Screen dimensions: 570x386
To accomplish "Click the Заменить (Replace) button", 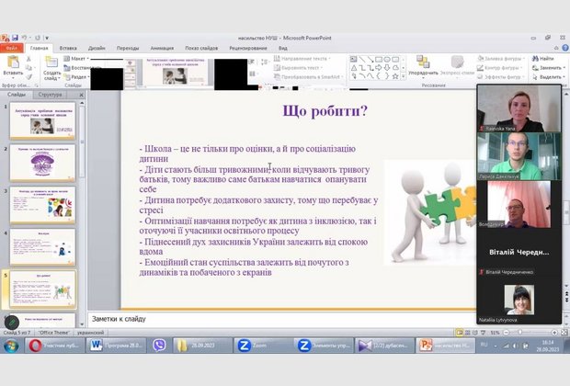I will [x=549, y=67].
